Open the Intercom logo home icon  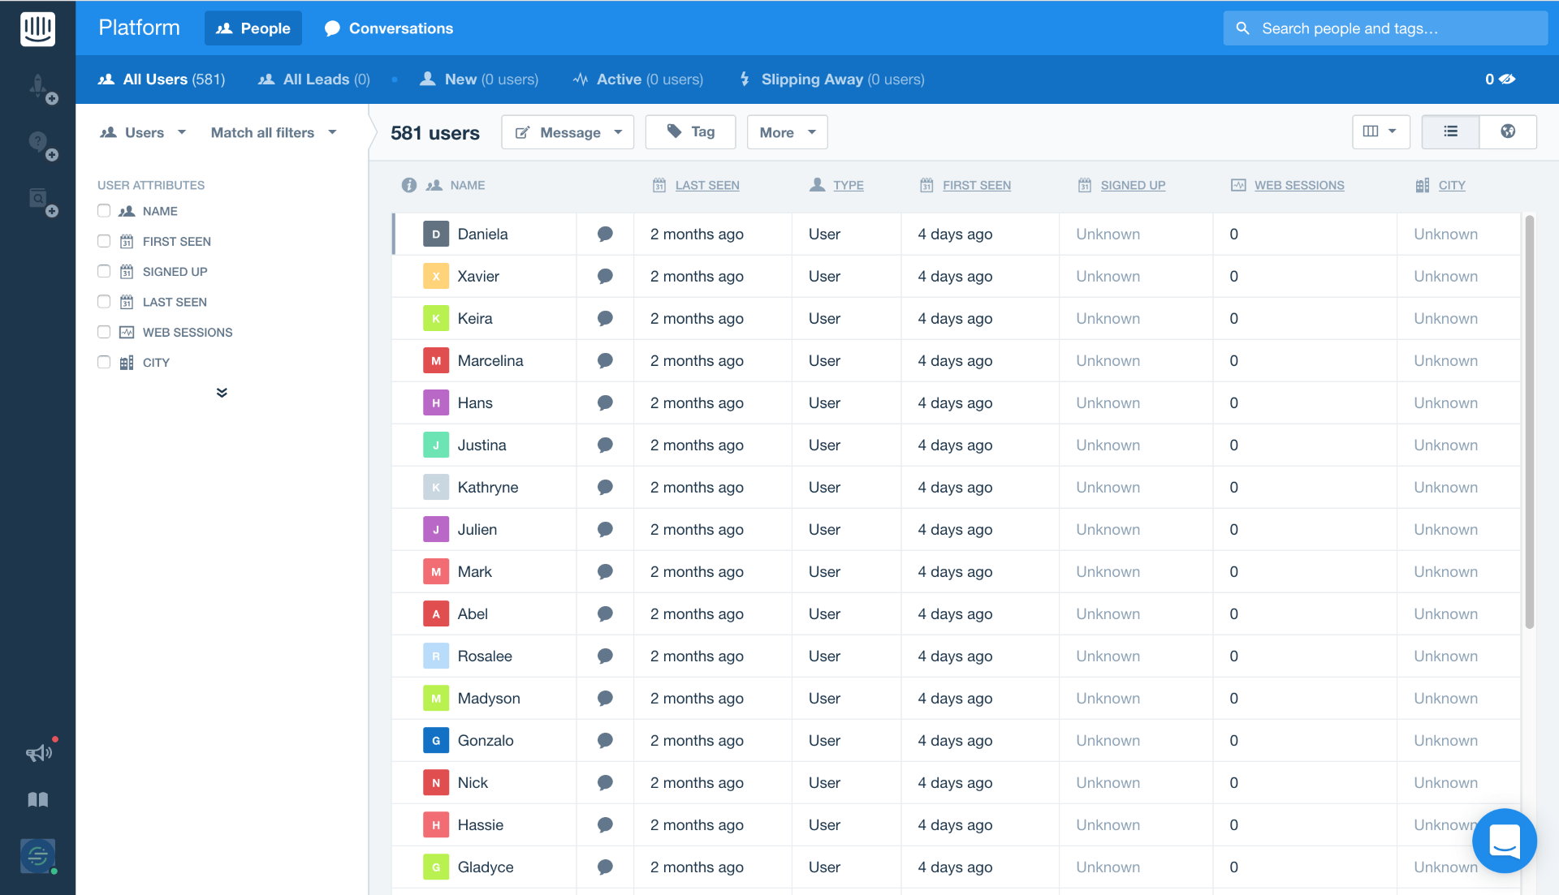37,29
